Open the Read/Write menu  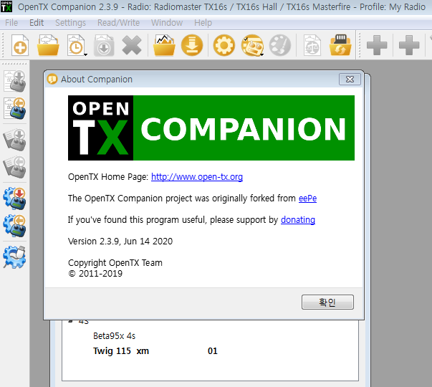pos(118,23)
